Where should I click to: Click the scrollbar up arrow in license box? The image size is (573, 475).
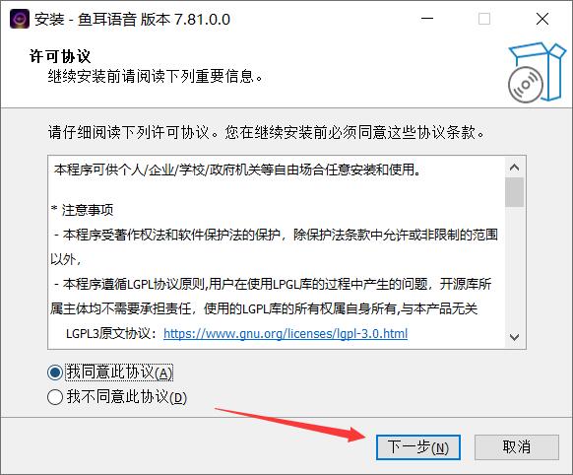coord(514,168)
